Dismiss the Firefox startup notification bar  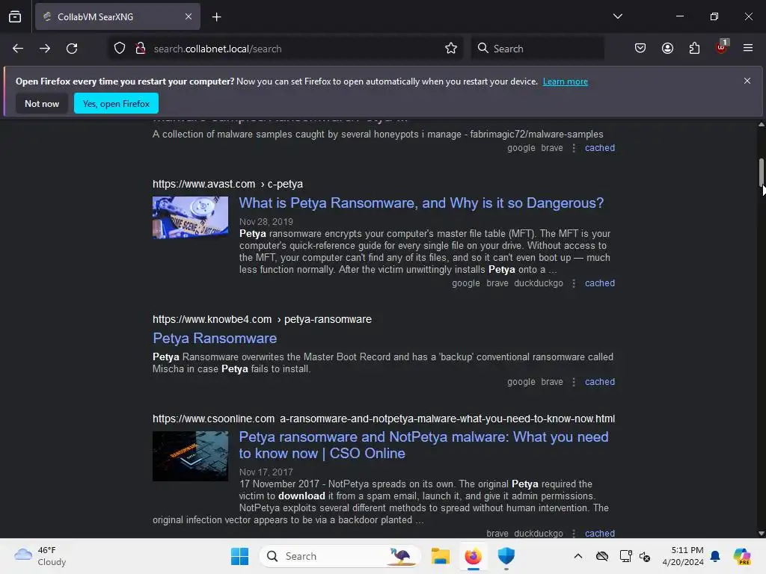(x=747, y=81)
